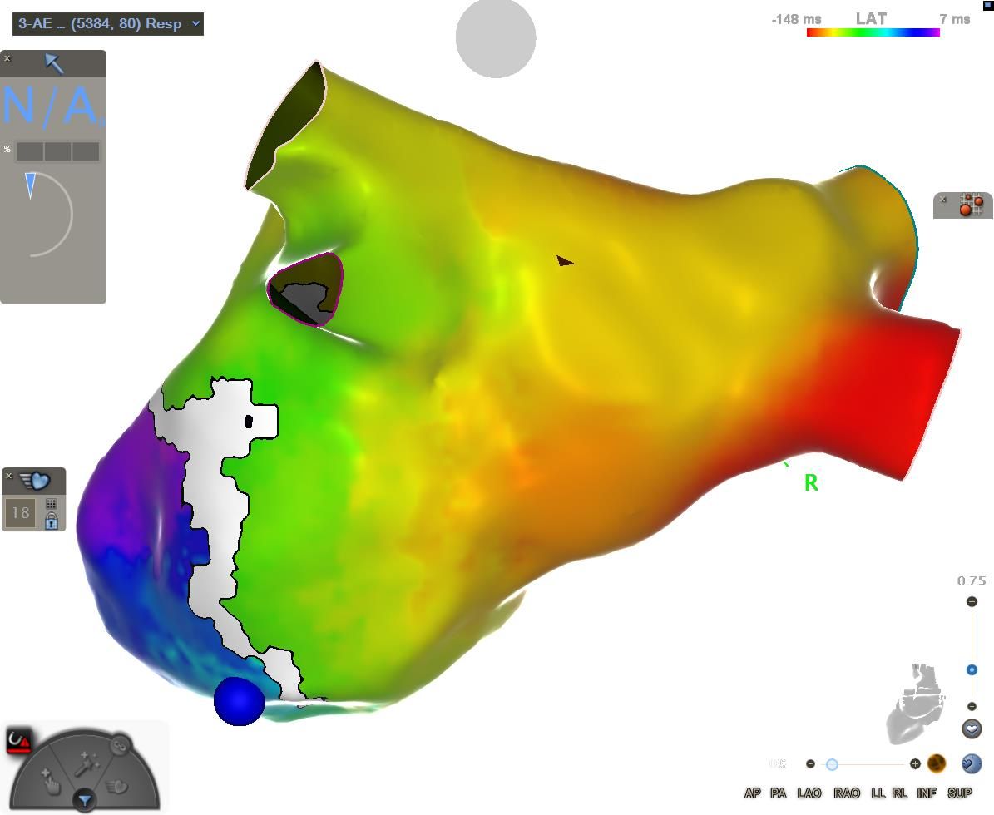Close the contact force N/A panel
The height and width of the screenshot is (815, 994).
coord(7,58)
